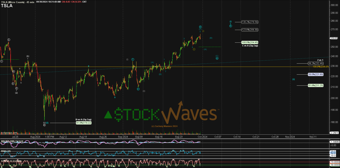Click the 300.00 price axis label
The image size is (340, 168).
pos(334,5)
